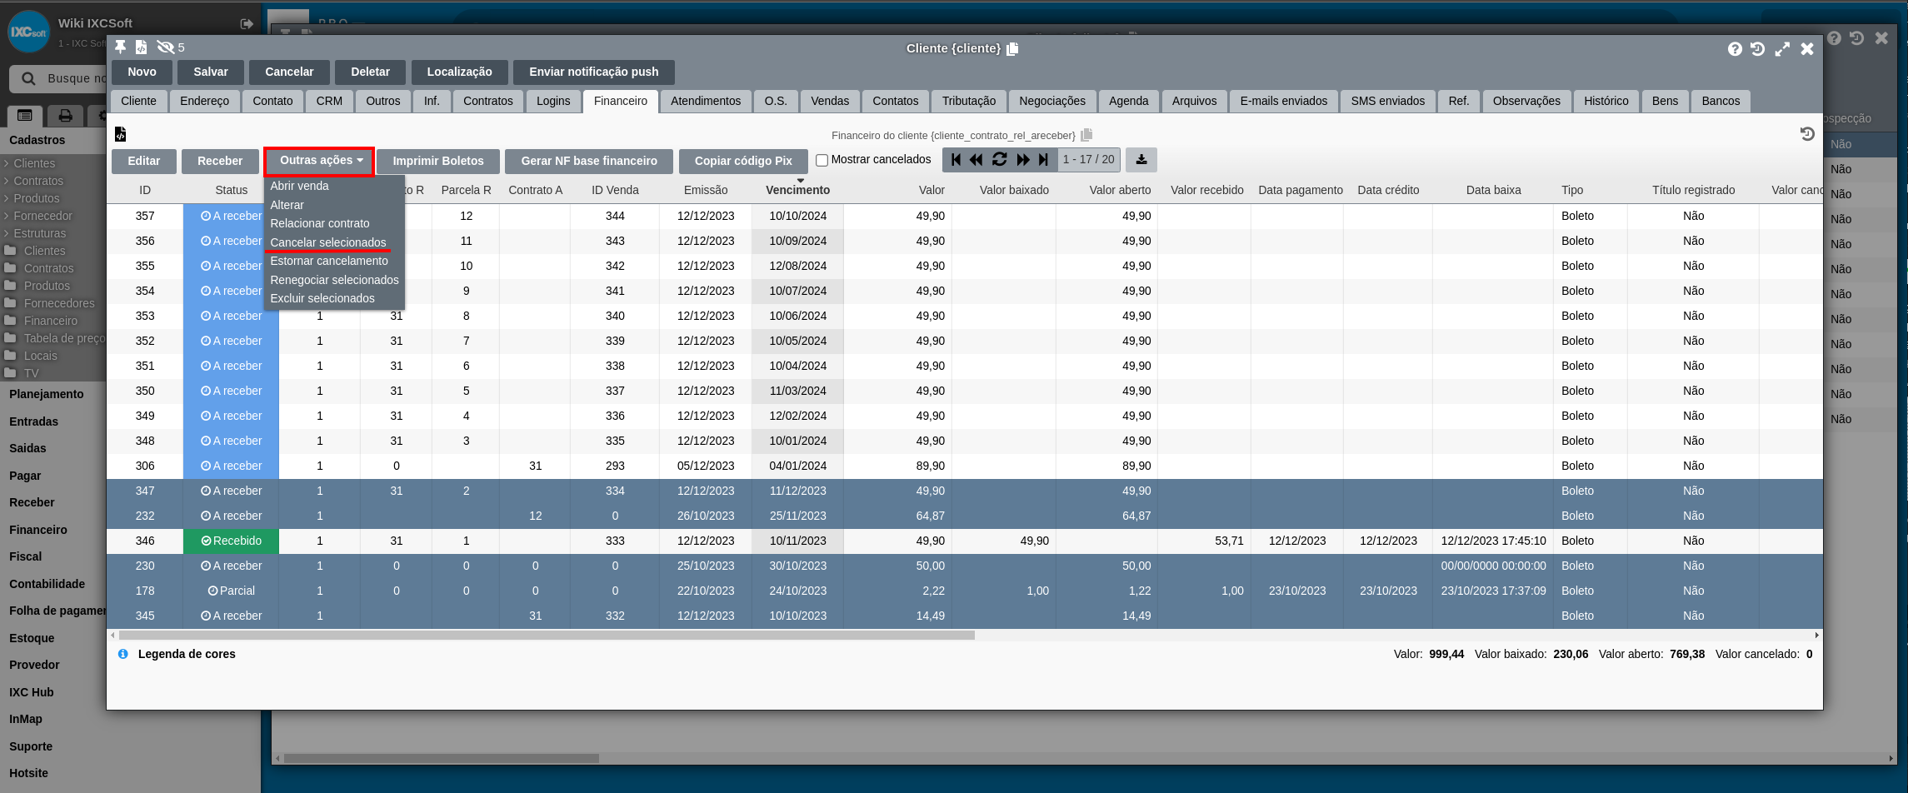This screenshot has width=1908, height=793.
Task: Click the logout icon next to Wiki IXCSoft
Action: click(x=247, y=24)
